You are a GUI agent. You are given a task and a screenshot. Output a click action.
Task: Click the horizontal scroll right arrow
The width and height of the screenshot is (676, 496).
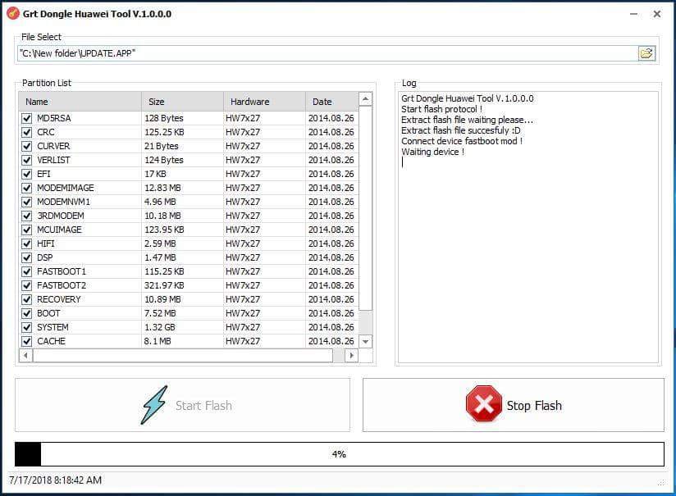click(x=351, y=356)
